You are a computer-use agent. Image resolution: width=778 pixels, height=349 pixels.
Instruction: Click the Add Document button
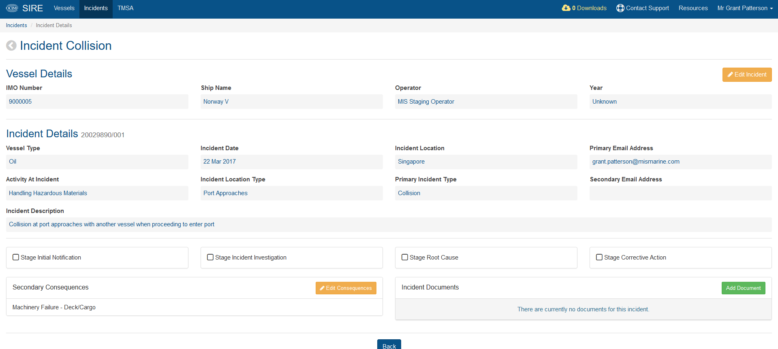(x=743, y=288)
